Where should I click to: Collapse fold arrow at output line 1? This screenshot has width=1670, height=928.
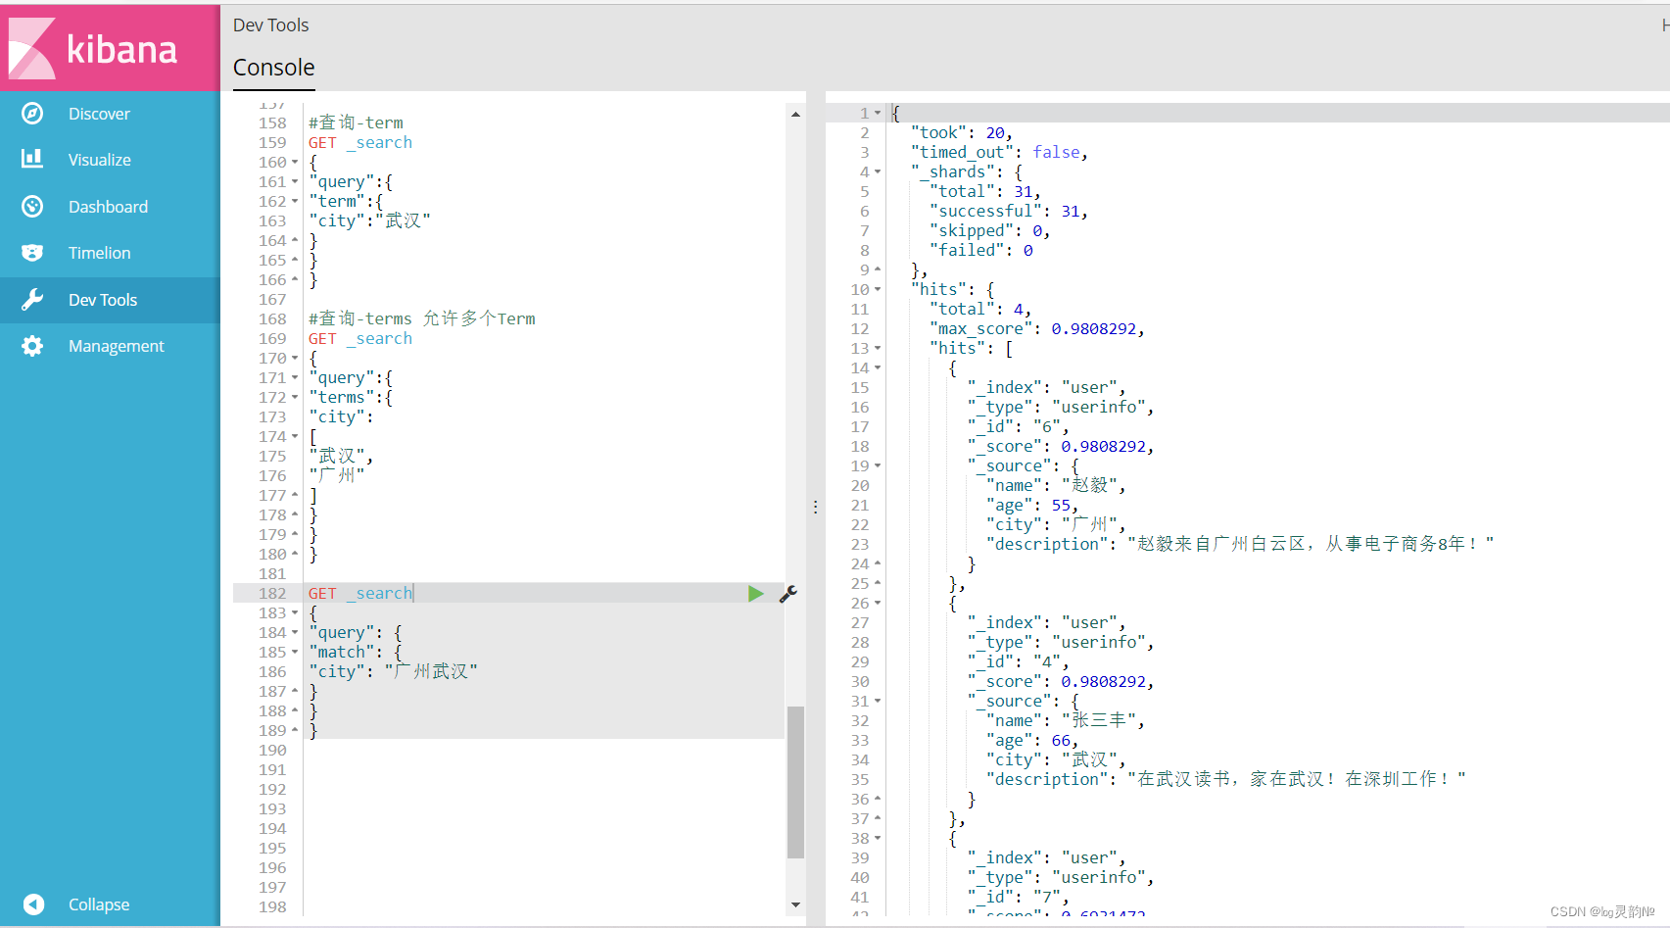tap(878, 114)
